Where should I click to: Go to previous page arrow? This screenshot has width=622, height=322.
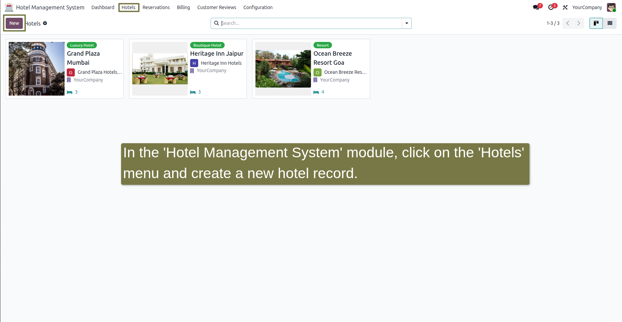[568, 23]
